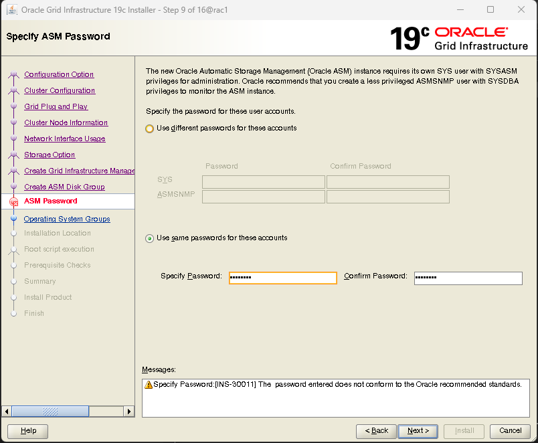Select 'Use different passwords for these accounts'
538x443 pixels.
(149, 128)
